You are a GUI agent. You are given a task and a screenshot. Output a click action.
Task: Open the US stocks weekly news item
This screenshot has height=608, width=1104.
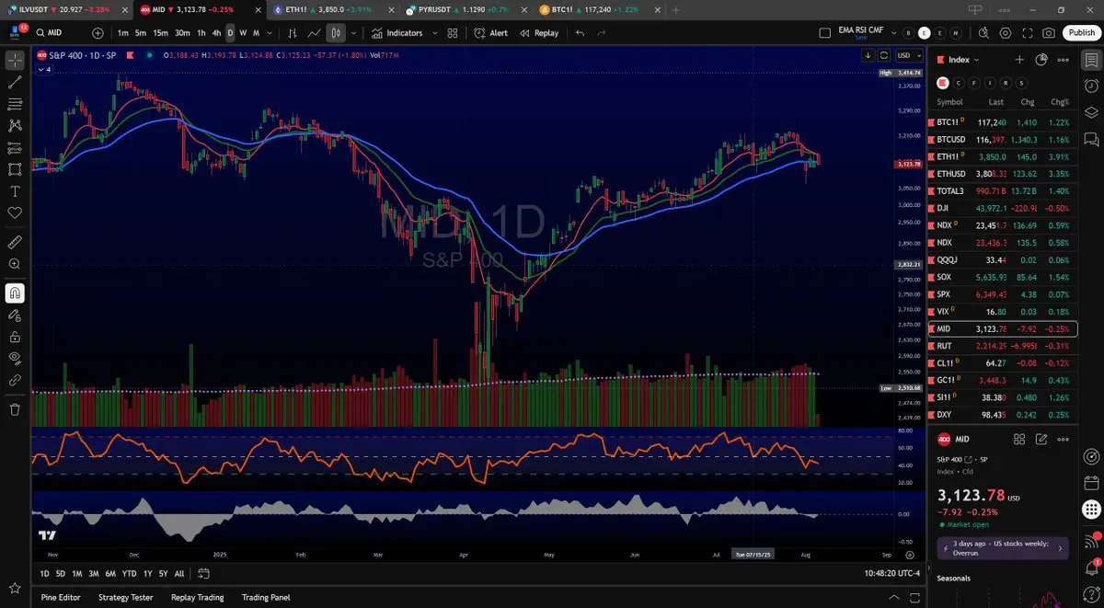pos(1002,548)
